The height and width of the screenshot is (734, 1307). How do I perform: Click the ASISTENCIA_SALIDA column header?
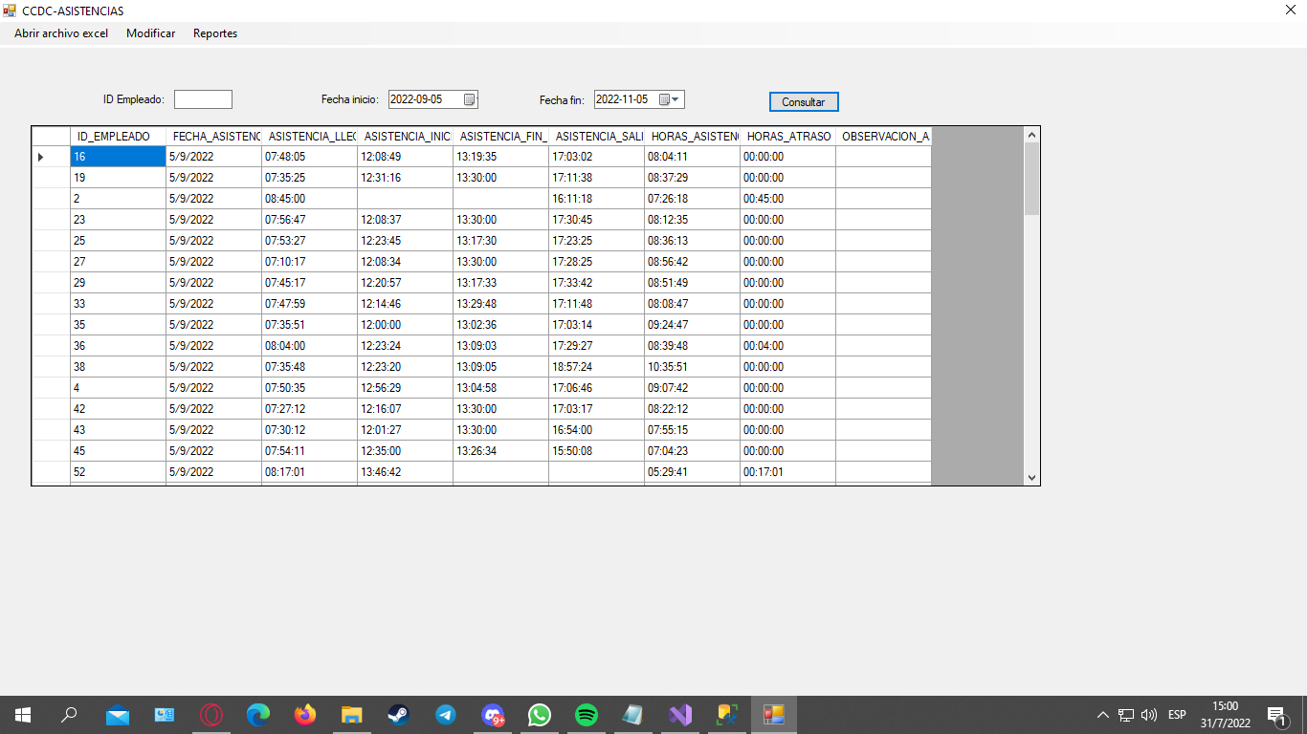click(x=596, y=137)
